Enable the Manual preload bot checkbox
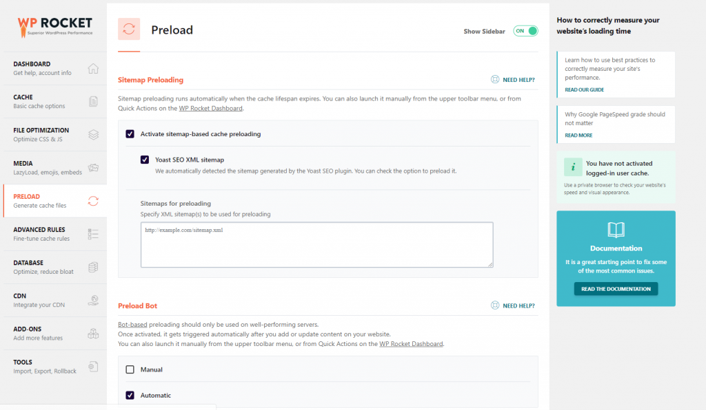The width and height of the screenshot is (706, 410). coord(130,369)
